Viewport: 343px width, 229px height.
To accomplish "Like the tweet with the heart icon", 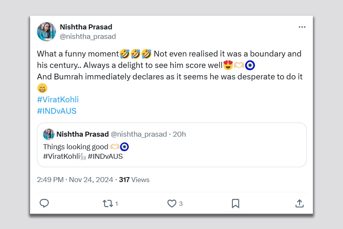I will (x=172, y=203).
